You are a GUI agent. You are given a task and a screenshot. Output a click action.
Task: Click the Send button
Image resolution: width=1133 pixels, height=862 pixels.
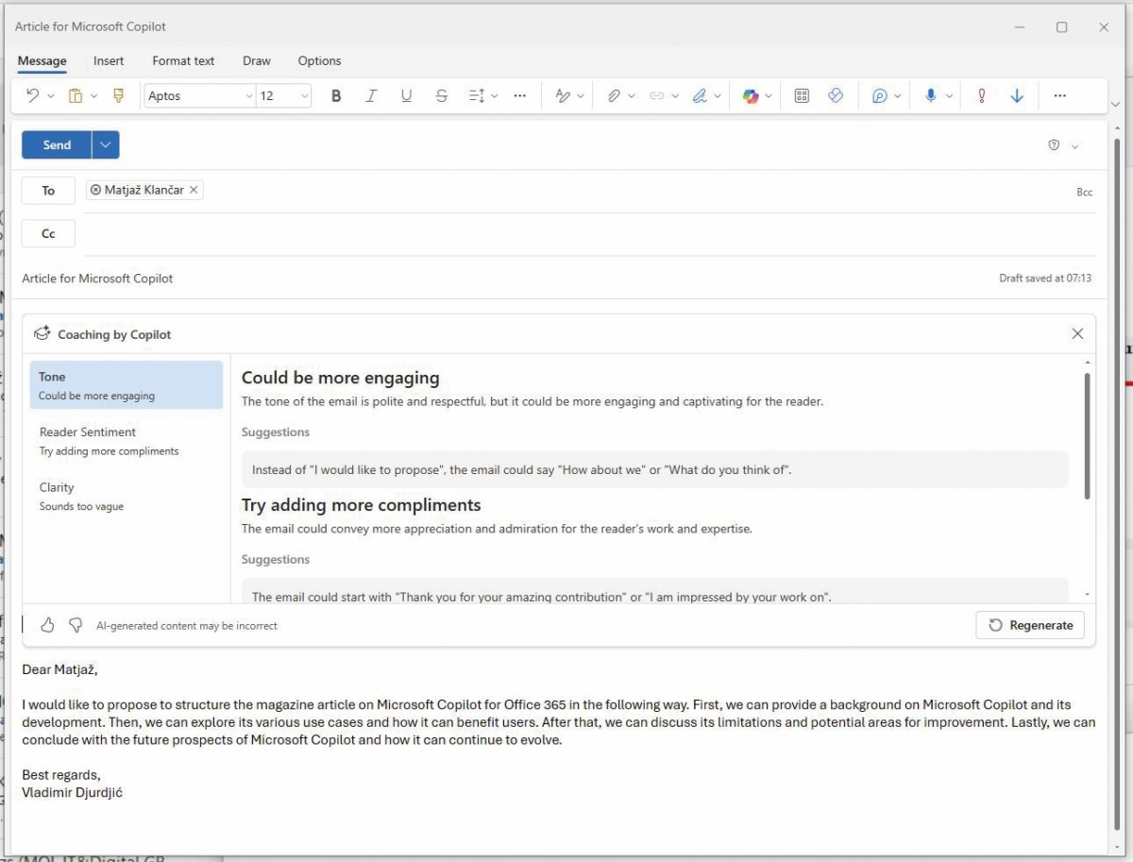click(x=57, y=144)
